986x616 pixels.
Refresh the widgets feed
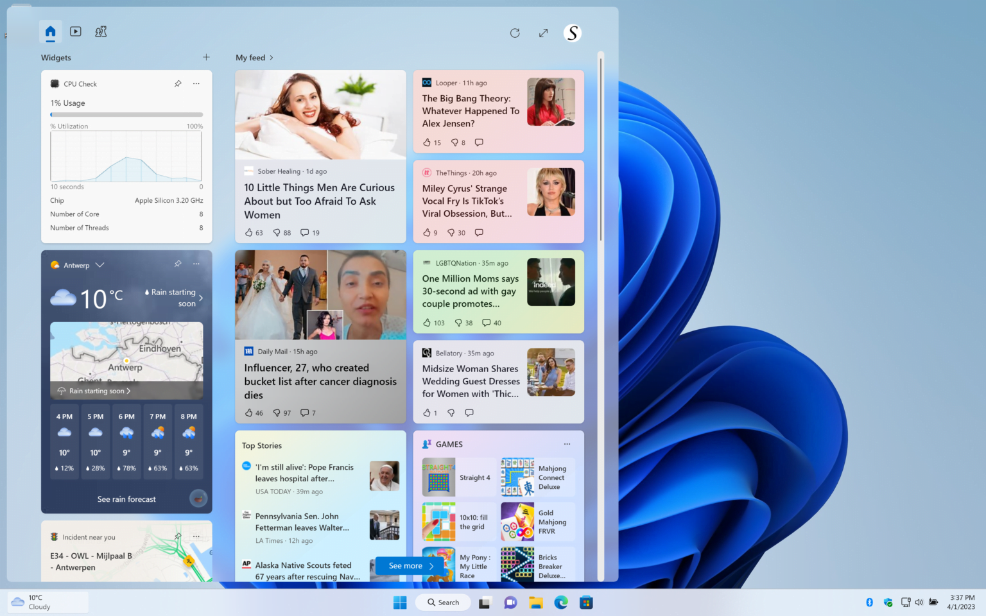515,32
